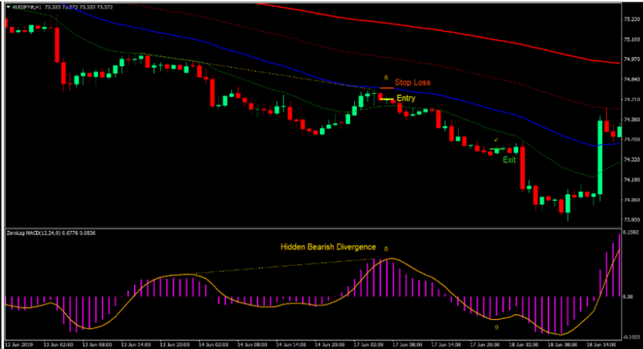Click the orange Stop Loss label
This screenshot has width=643, height=349.
tap(414, 84)
